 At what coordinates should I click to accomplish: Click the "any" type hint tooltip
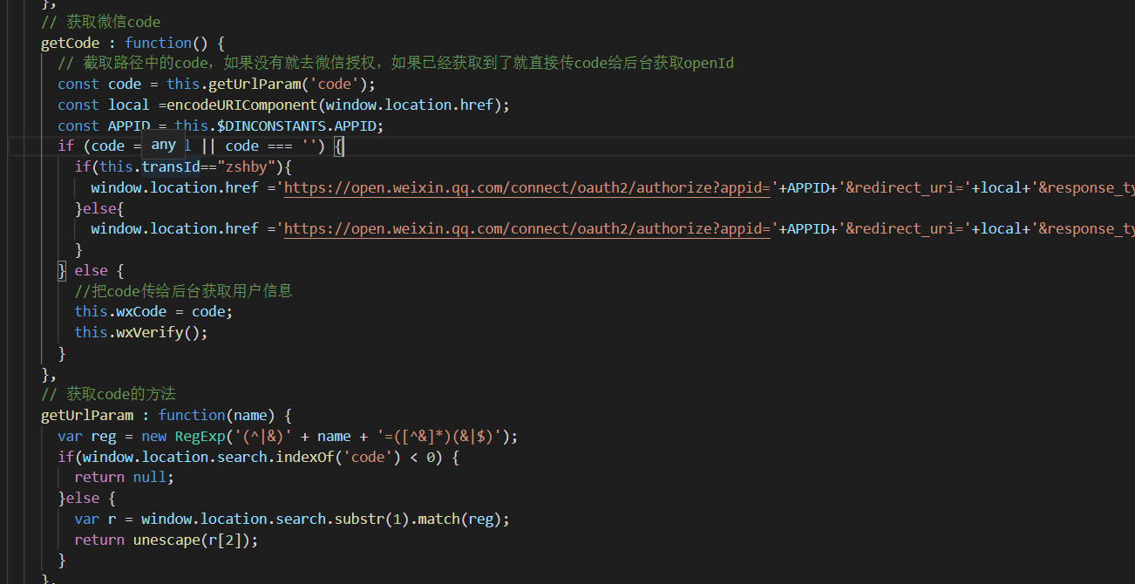tap(163, 145)
